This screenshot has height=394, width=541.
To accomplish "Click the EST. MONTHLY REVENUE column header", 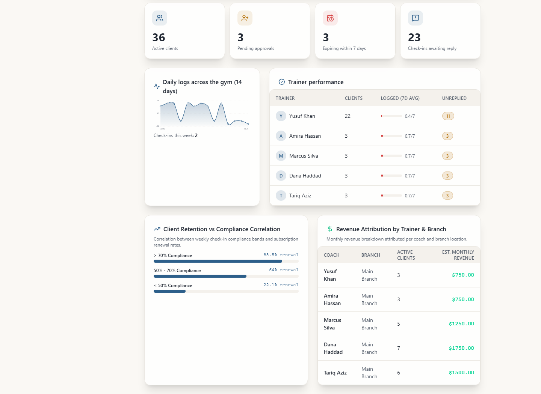I will (458, 255).
